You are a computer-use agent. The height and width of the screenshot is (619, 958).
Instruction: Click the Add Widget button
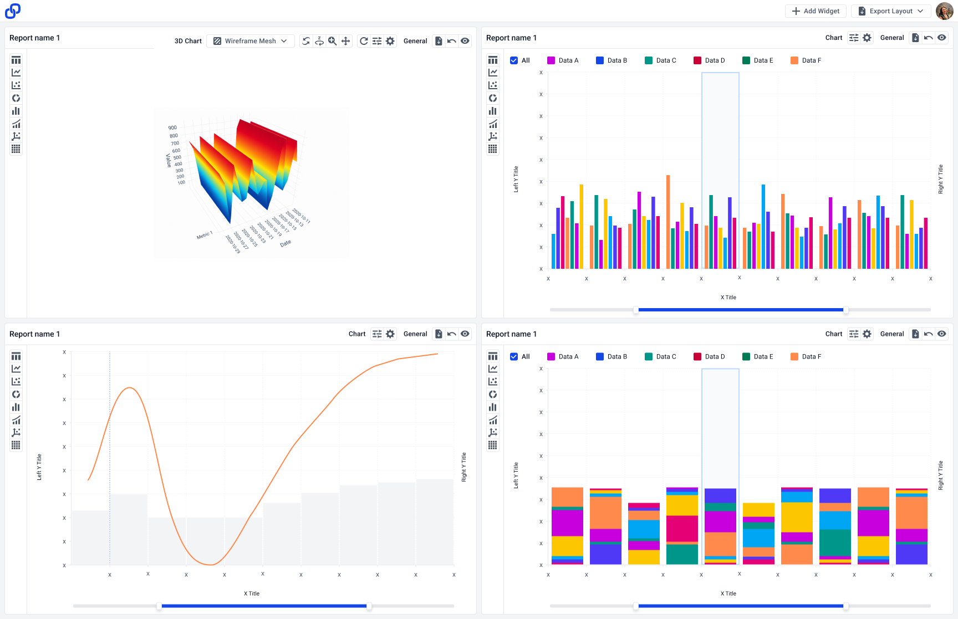(x=816, y=11)
